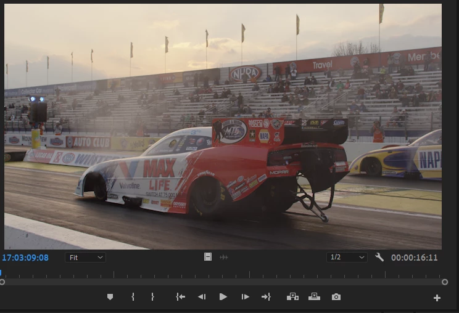Play the clip in the monitor
The width and height of the screenshot is (459, 313).
coord(223,297)
